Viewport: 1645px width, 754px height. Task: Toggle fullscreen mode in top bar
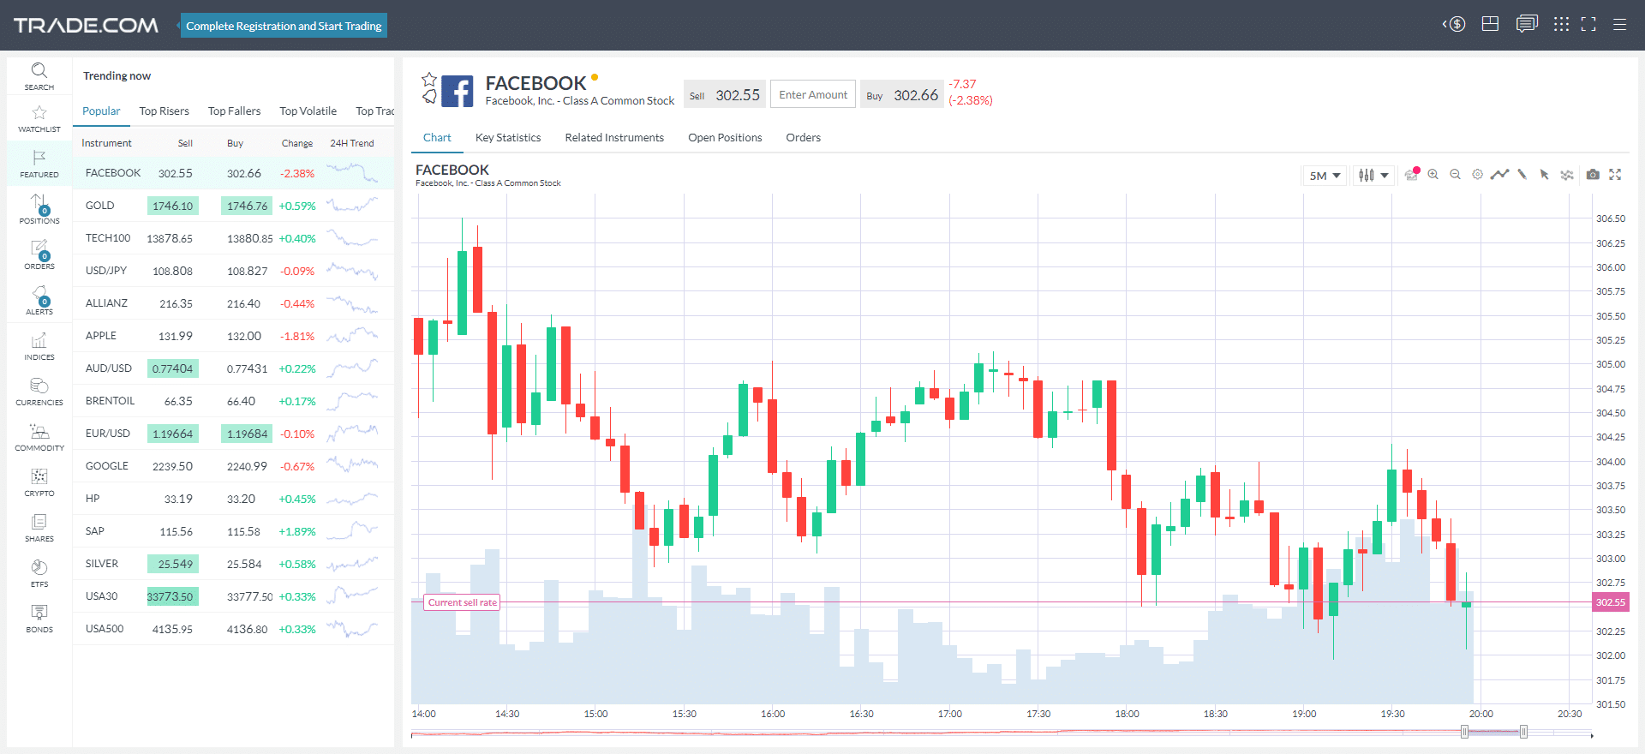pos(1588,24)
